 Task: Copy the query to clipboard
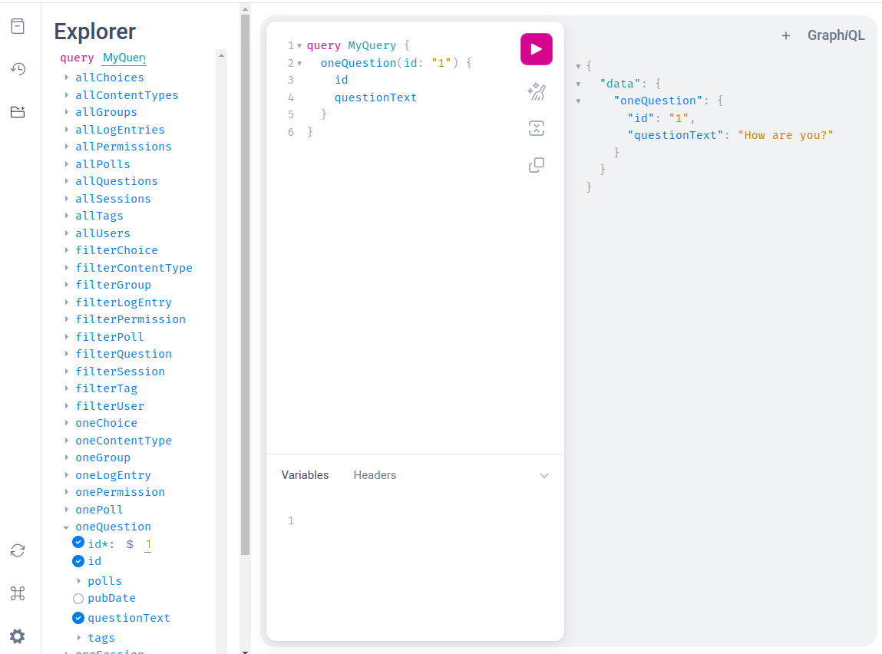point(536,165)
